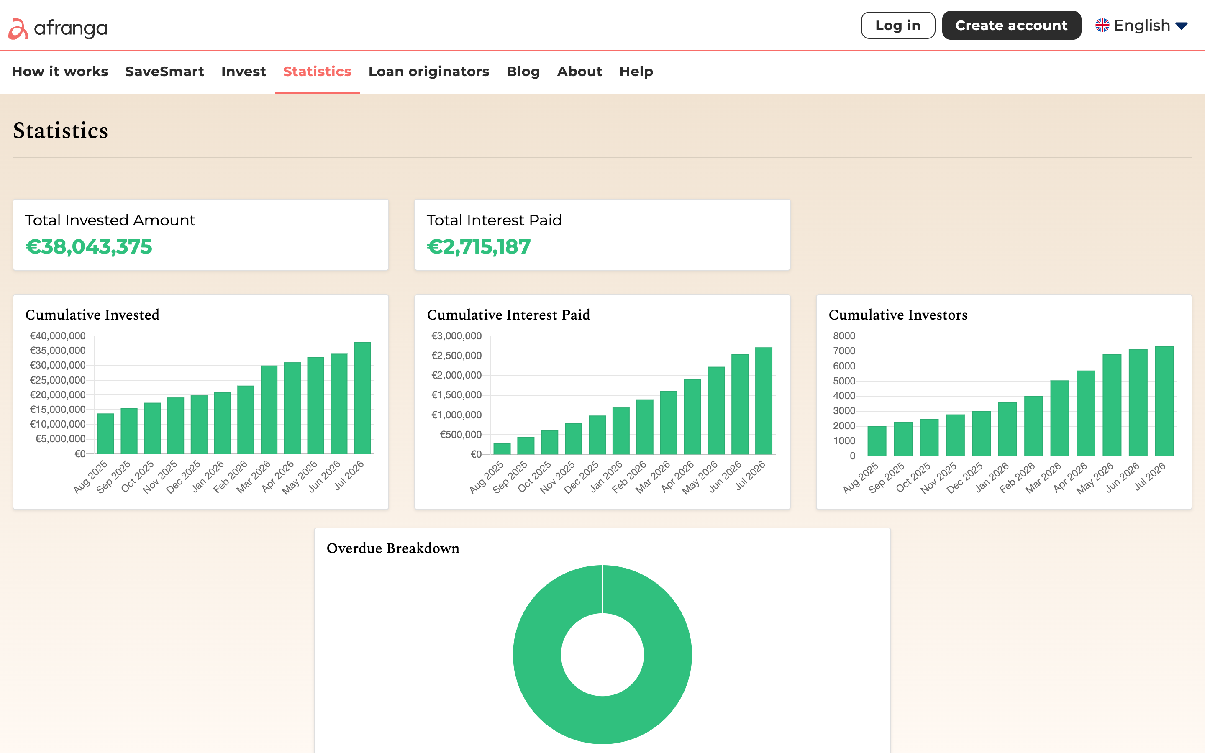The image size is (1205, 753).
Task: Click the Jun 2026 bar in Cumulative Invested
Action: point(338,404)
